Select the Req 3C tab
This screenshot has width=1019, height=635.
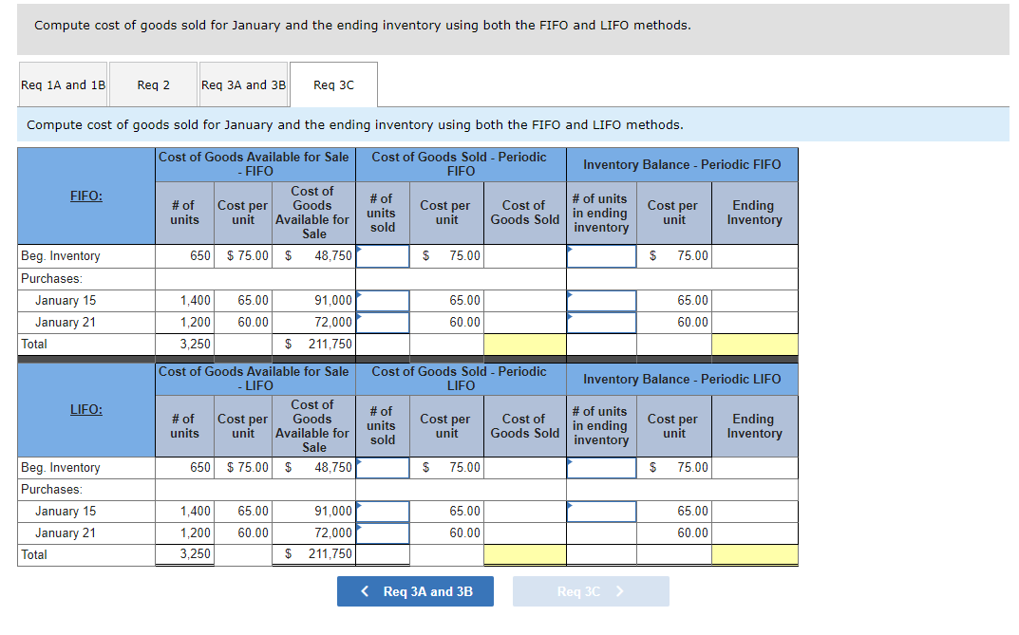(333, 84)
